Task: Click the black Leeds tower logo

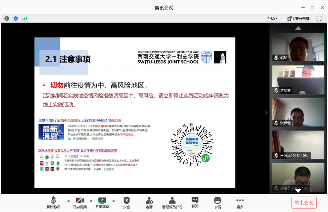Action: 220,57
